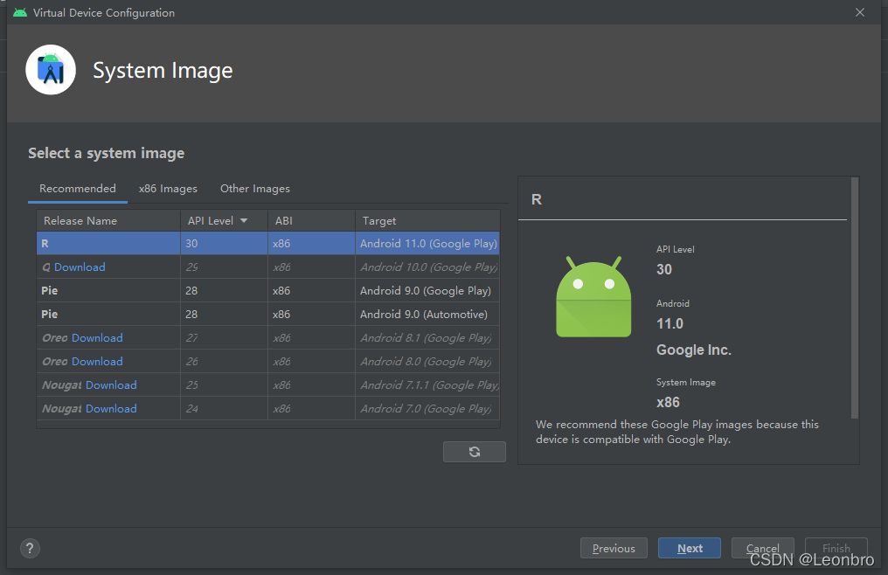888x575 pixels.
Task: Download the Nougat API 25 image
Action: point(111,385)
